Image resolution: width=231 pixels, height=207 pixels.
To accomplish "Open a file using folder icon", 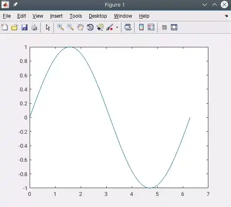I will click(x=14, y=28).
